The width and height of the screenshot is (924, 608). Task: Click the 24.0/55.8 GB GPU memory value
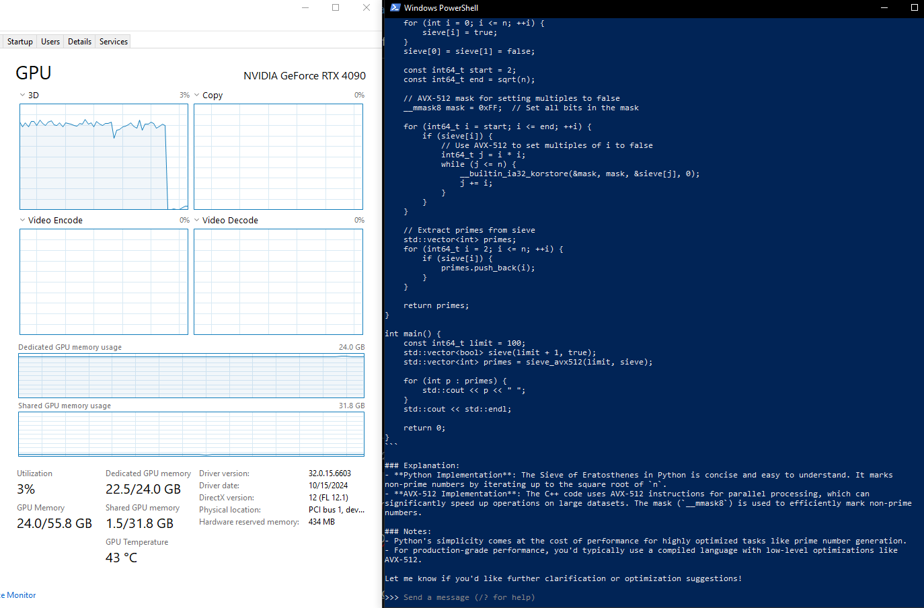(x=54, y=523)
